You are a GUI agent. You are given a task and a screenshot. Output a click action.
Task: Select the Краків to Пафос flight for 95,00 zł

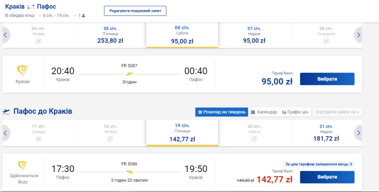[327, 79]
